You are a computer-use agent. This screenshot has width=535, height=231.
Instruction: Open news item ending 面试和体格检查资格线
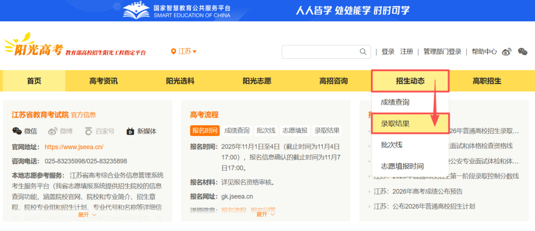[481, 146]
